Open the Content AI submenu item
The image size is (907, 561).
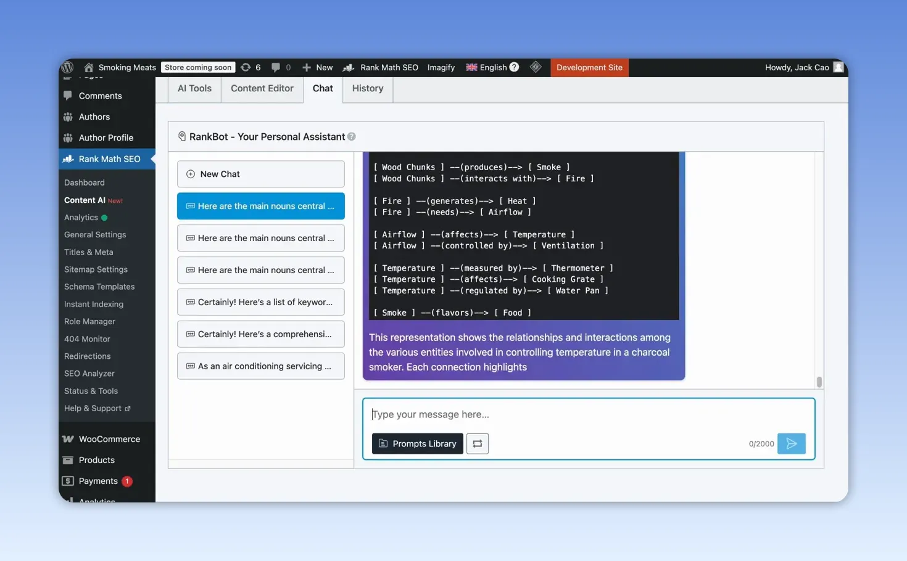[85, 200]
